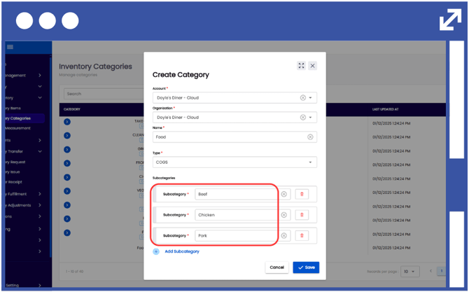Clear the Name field text
Viewport: 469px width, 292px height.
(310, 137)
